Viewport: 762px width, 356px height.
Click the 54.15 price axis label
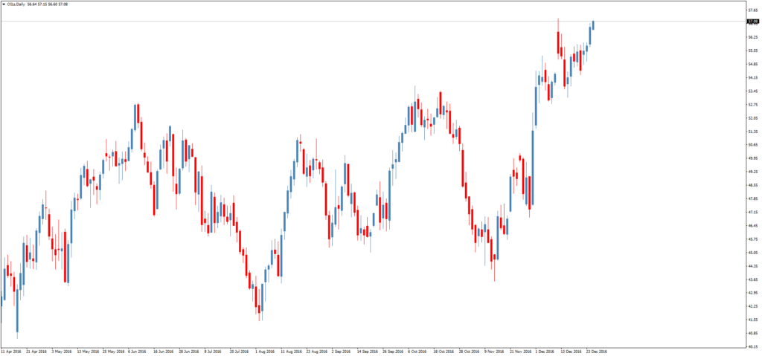click(753, 78)
